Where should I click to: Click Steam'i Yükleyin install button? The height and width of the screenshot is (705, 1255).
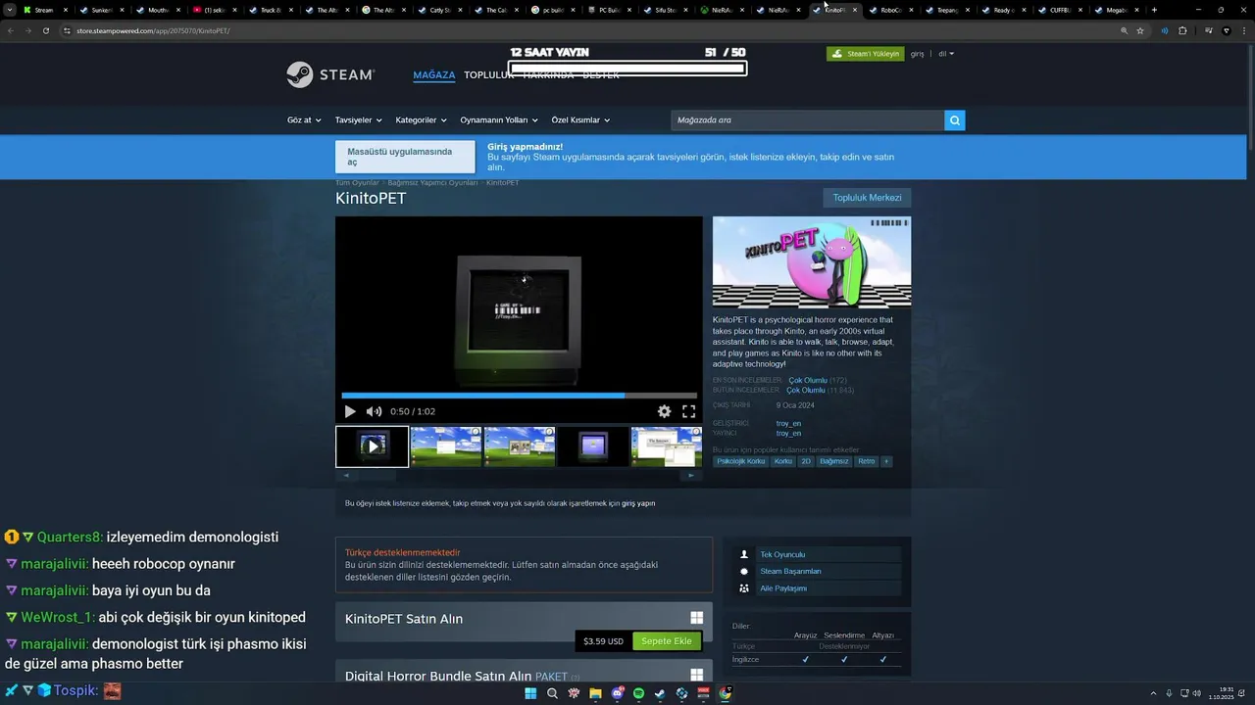coord(865,54)
